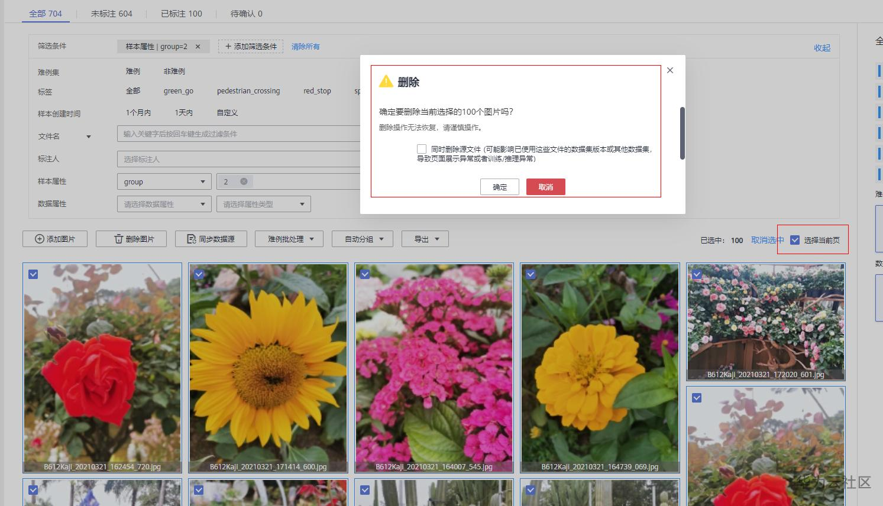This screenshot has width=883, height=506.
Task: Click the 同步数据源 sync icon
Action: tap(191, 239)
